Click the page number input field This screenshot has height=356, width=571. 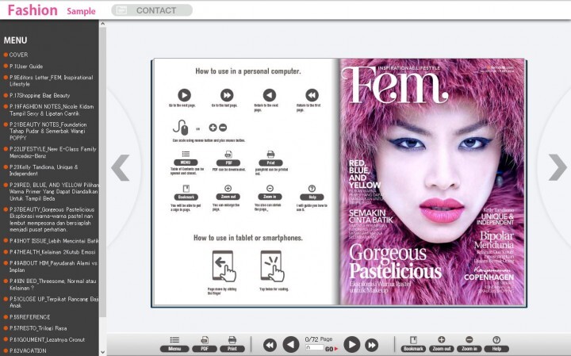coord(314,348)
